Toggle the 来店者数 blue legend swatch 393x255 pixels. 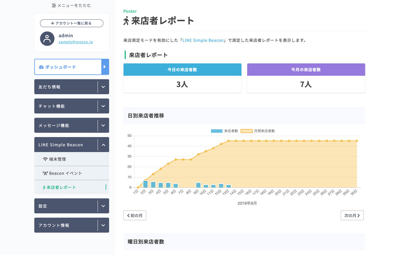(x=217, y=131)
